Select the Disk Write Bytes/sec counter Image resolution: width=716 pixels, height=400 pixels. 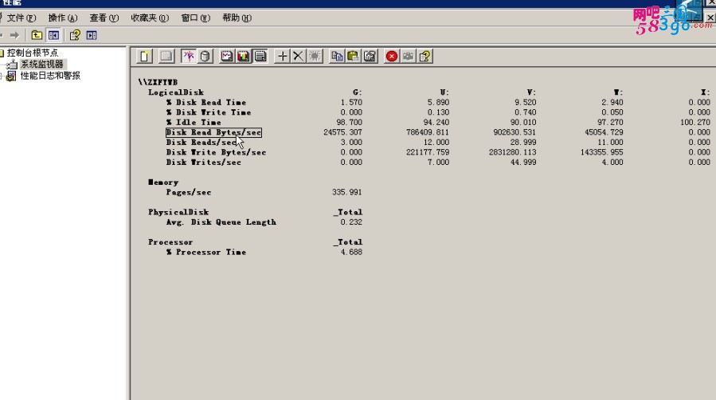coord(216,152)
